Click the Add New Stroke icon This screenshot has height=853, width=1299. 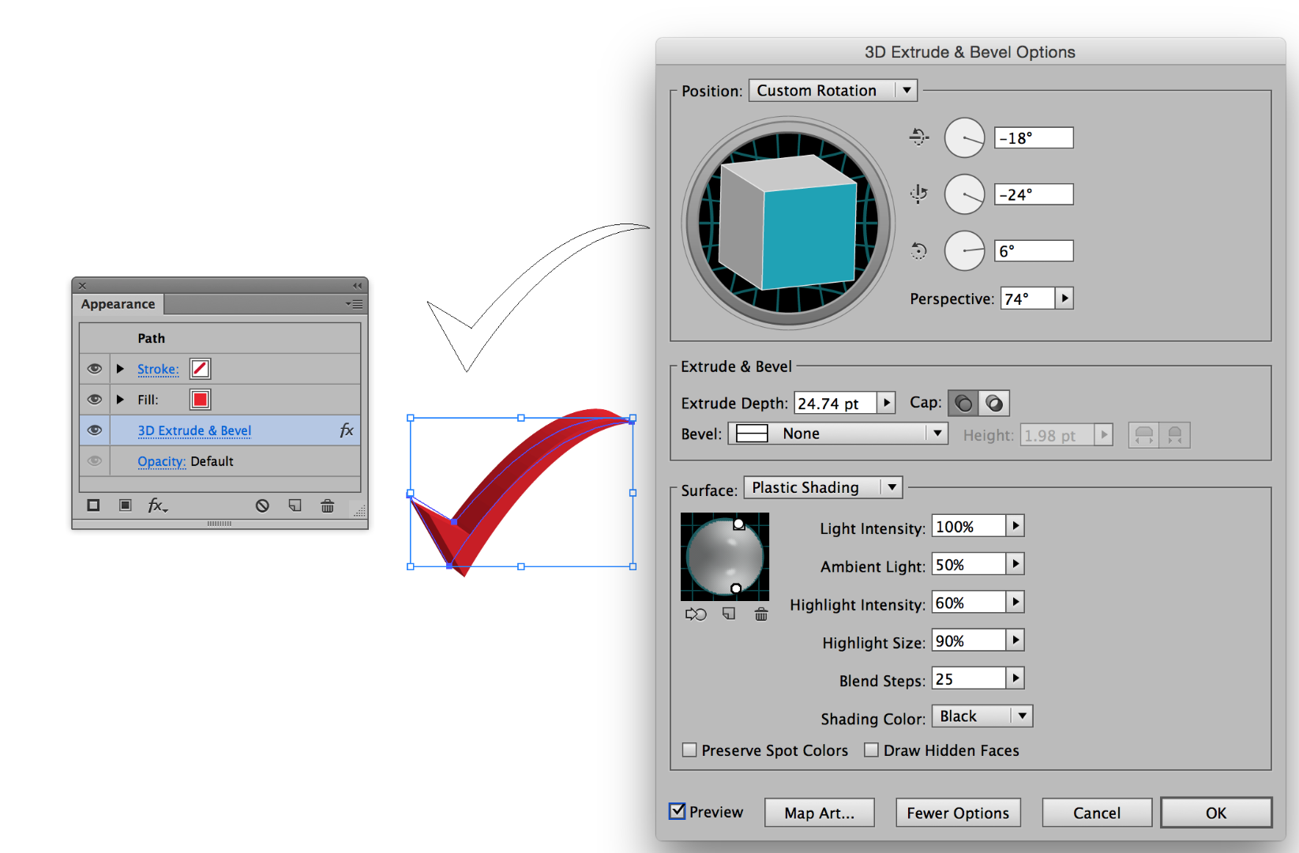(92, 505)
